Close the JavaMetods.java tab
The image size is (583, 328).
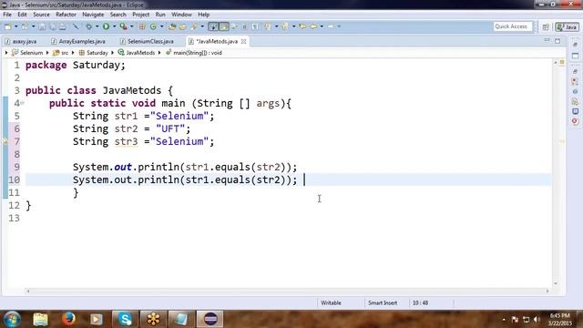tap(243, 41)
